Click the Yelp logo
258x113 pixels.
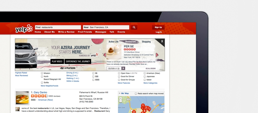tap(24, 29)
